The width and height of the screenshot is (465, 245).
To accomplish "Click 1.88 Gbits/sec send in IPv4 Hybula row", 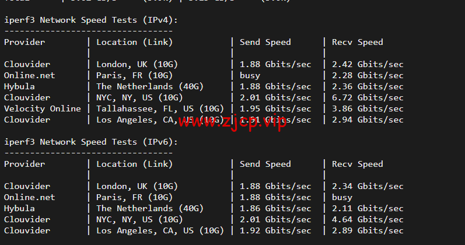I will (275, 86).
